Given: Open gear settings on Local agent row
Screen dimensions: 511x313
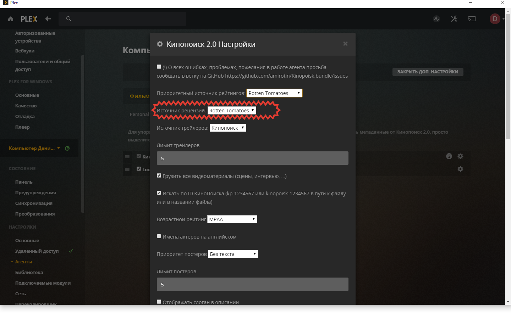Looking at the screenshot, I should pos(460,169).
